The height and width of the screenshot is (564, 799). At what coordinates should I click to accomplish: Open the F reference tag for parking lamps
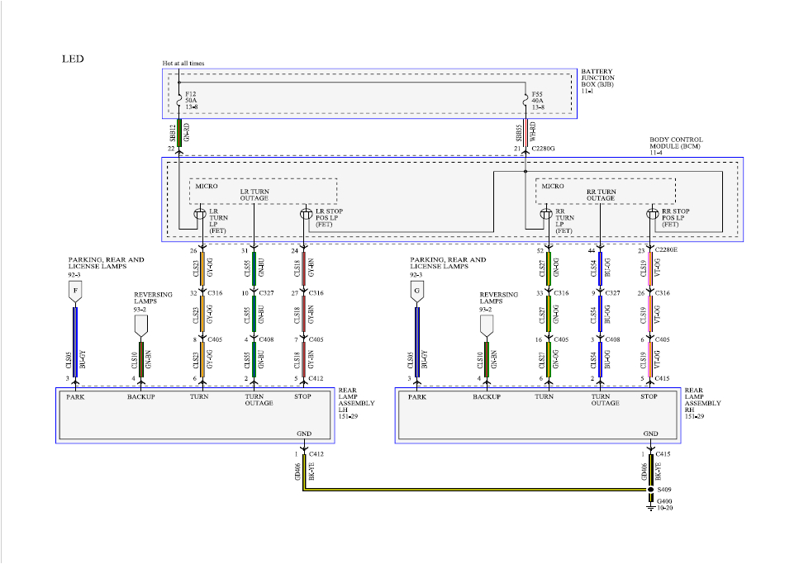click(76, 291)
